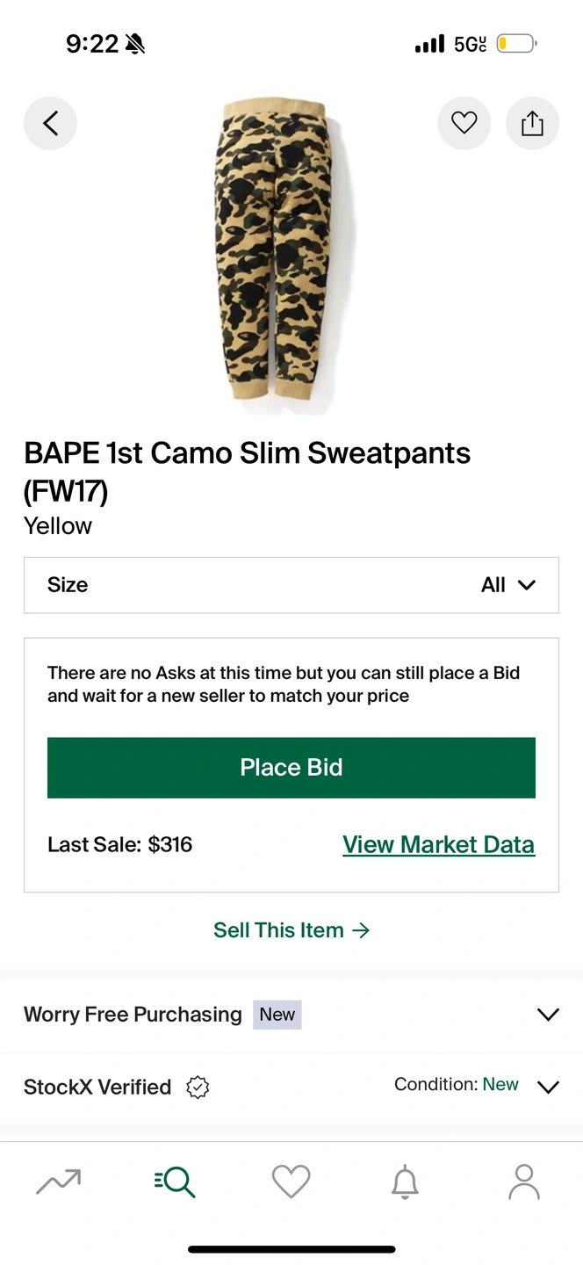Tap the StockX Verified badge icon
Viewport: 583px width, 1265px height.
click(198, 1087)
